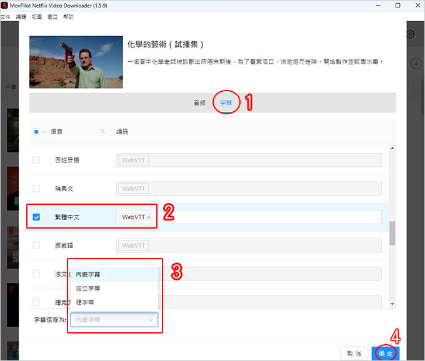
Task: Click the 挪威語 language label
Action: click(x=64, y=245)
